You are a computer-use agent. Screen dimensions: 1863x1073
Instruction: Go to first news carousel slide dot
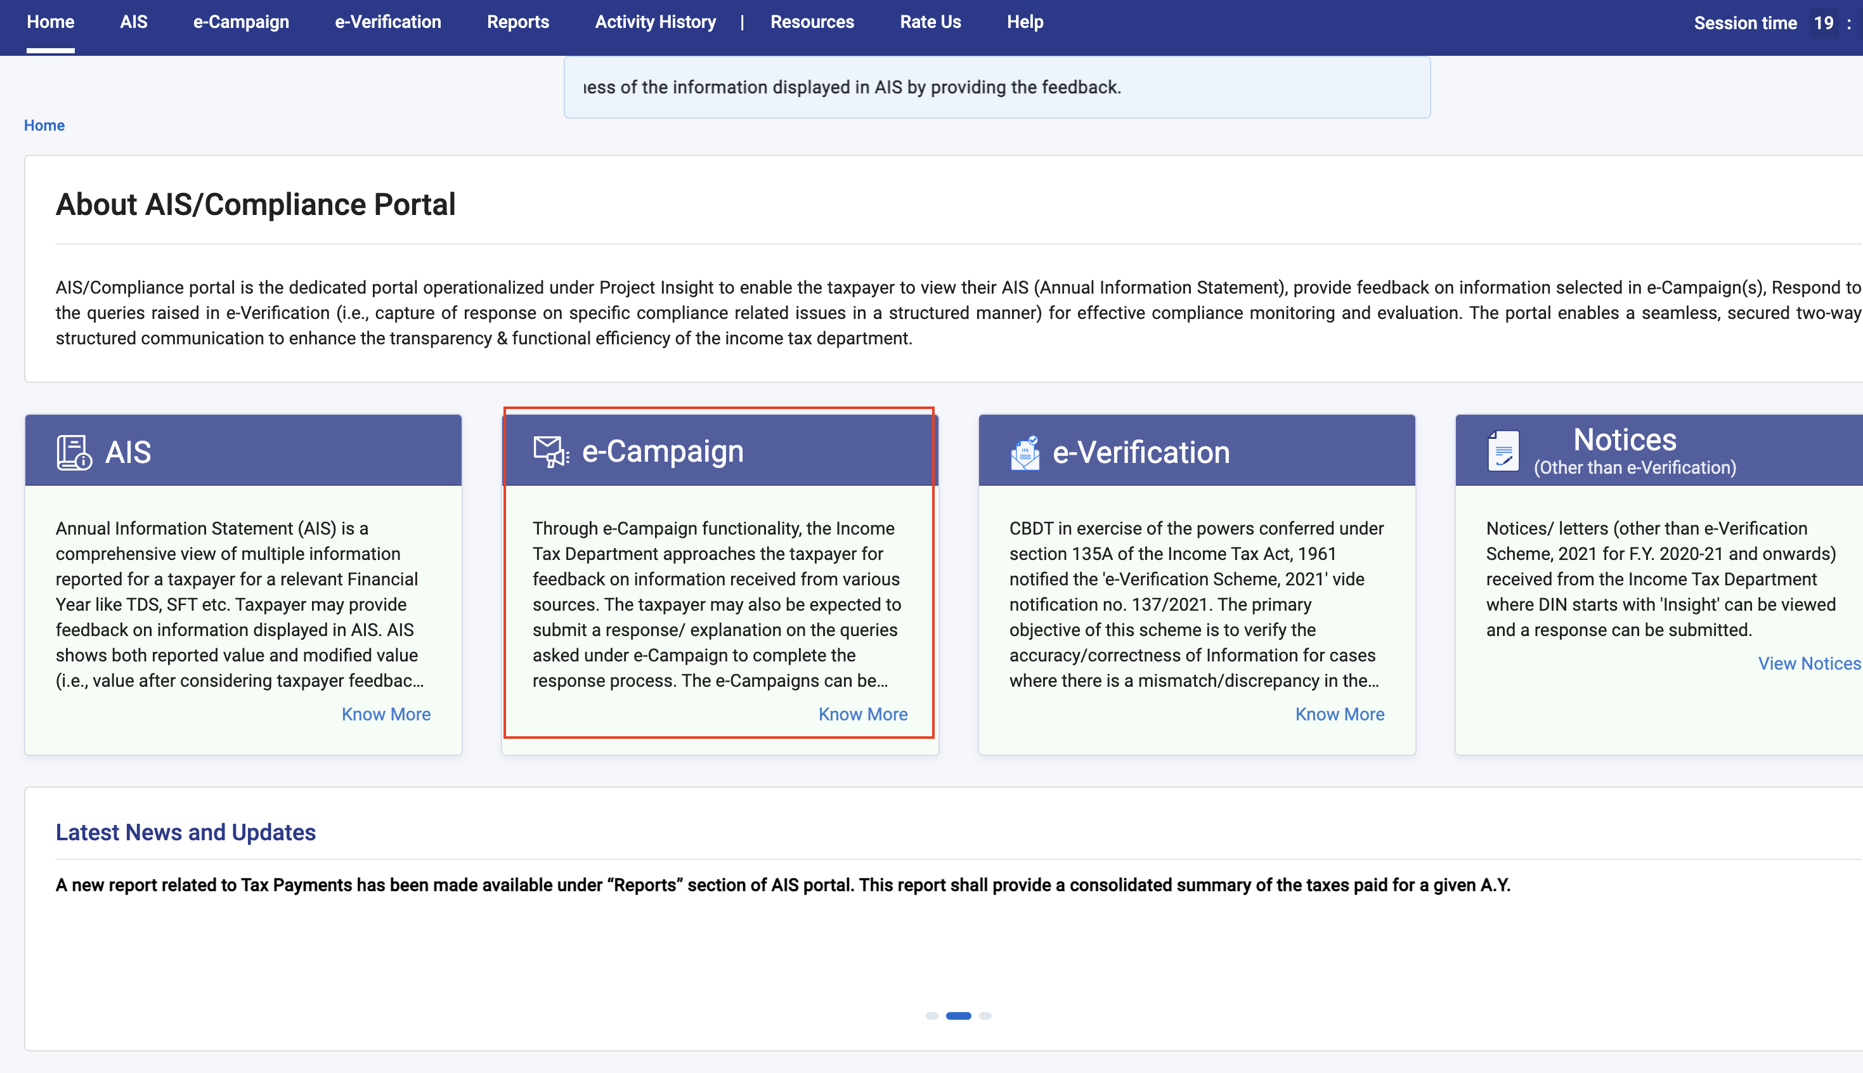pos(932,1015)
